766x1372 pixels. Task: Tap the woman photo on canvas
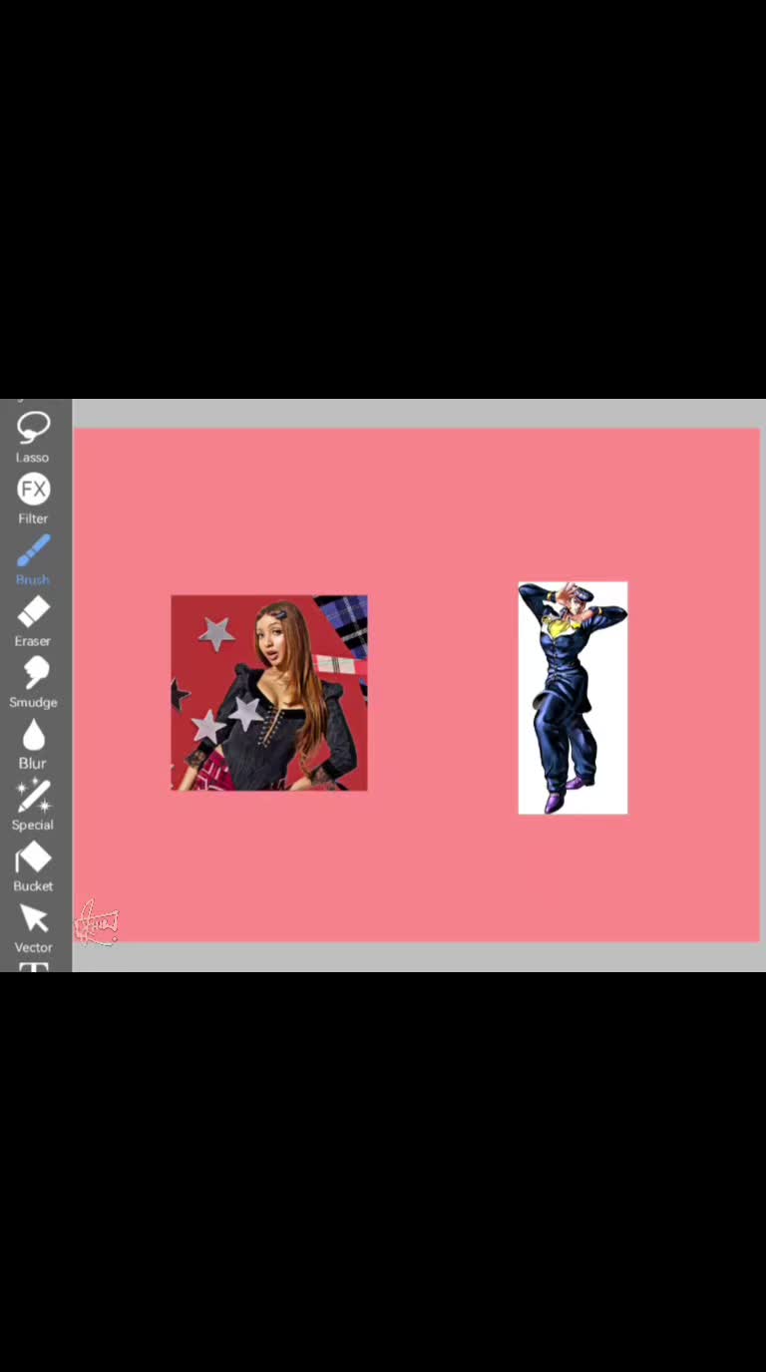point(269,693)
